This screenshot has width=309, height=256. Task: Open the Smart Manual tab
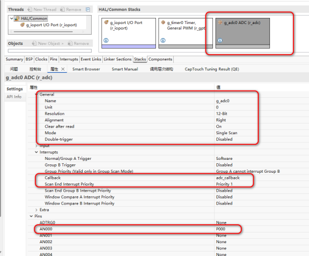(x=125, y=69)
